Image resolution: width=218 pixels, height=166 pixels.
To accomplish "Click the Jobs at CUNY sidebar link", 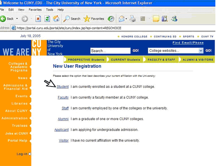I will coord(17,133).
